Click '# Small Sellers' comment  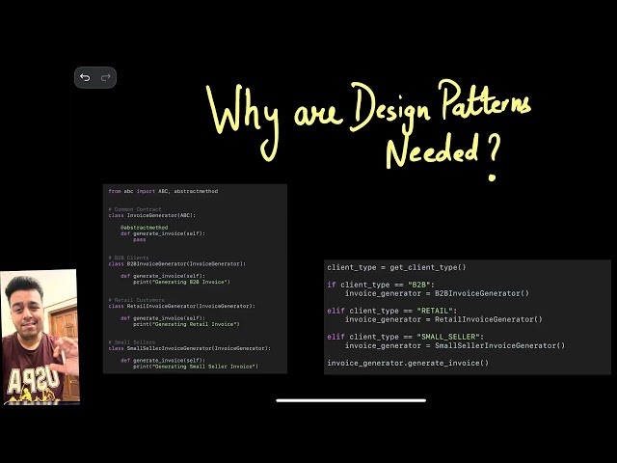click(132, 342)
